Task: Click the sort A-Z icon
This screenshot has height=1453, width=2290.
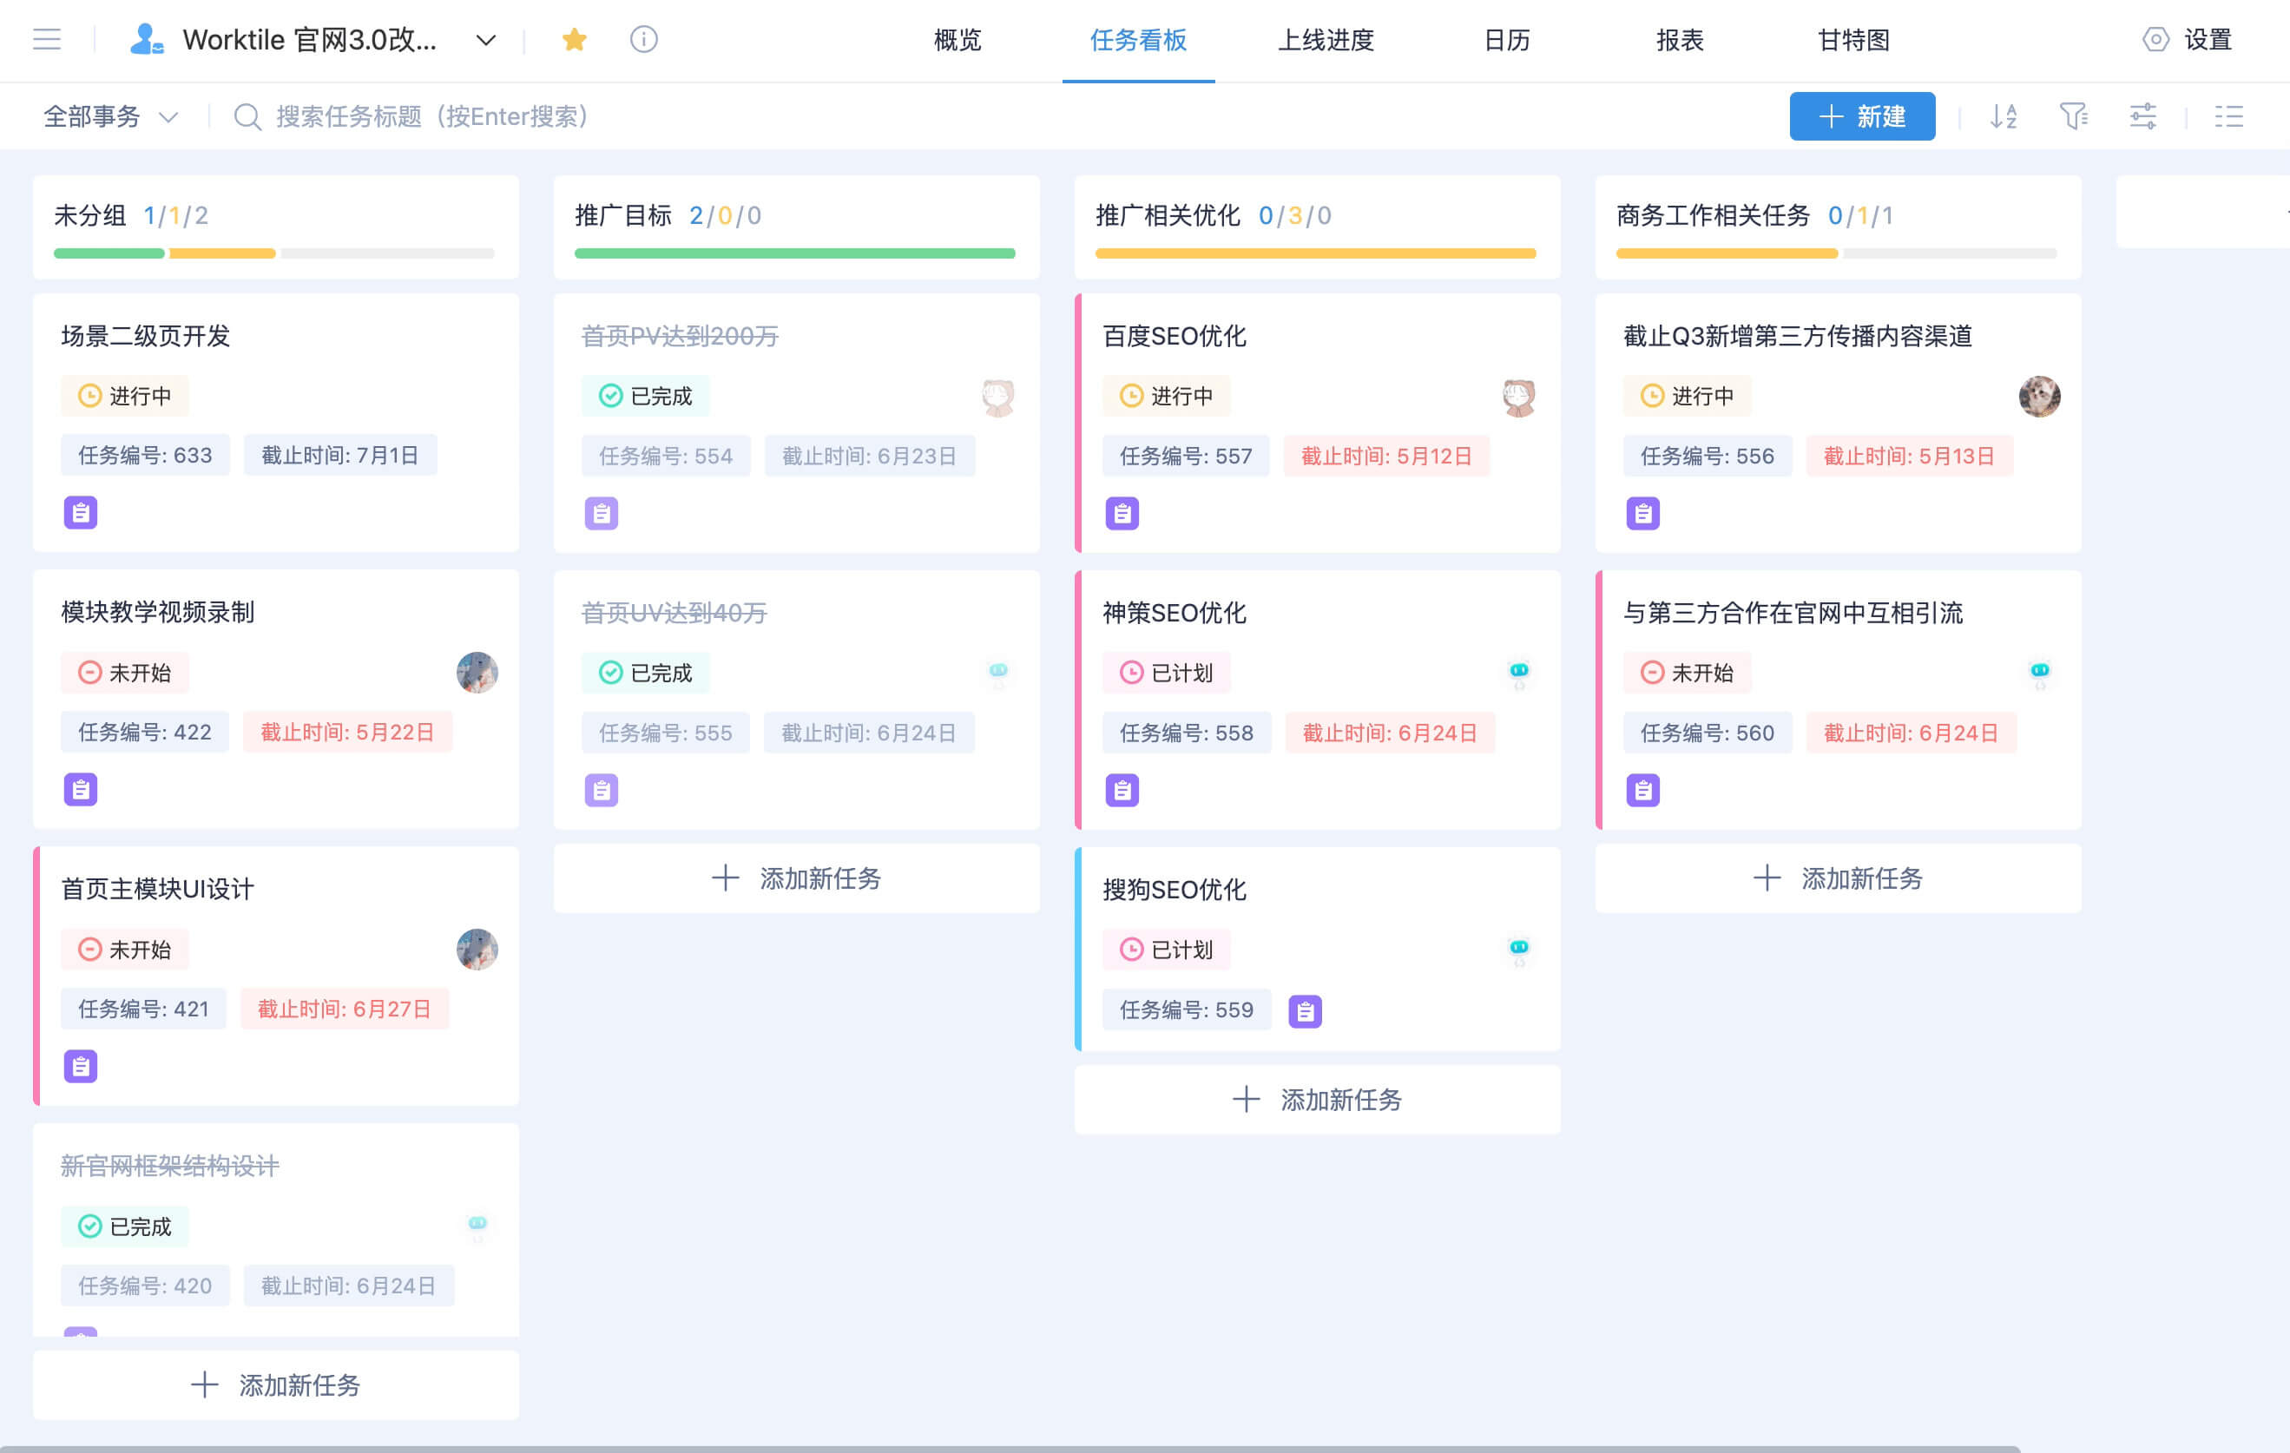Action: point(2004,116)
